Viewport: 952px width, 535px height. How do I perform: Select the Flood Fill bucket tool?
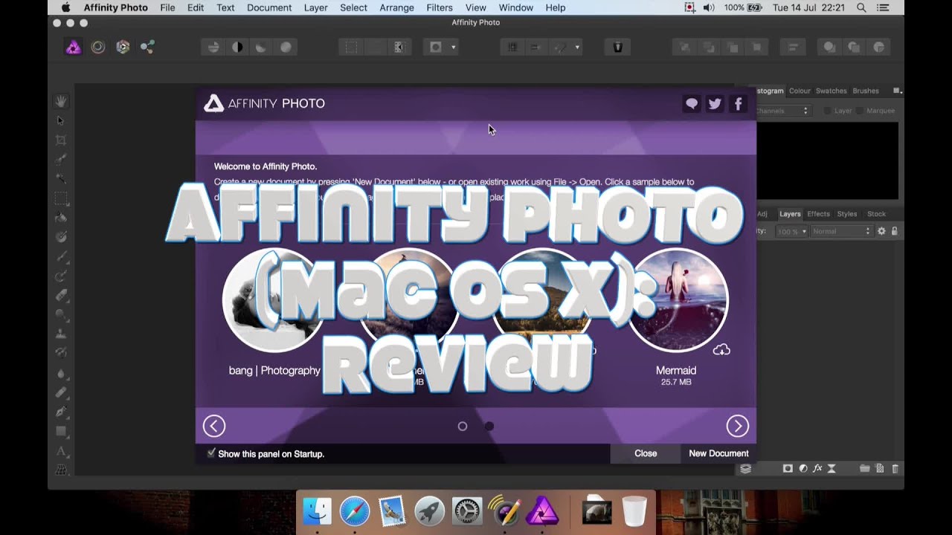point(61,218)
